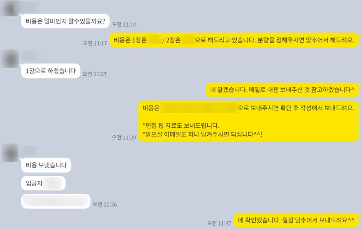Click the 오전 11:17 timestamp
This screenshot has height=230, width=362.
[95, 43]
